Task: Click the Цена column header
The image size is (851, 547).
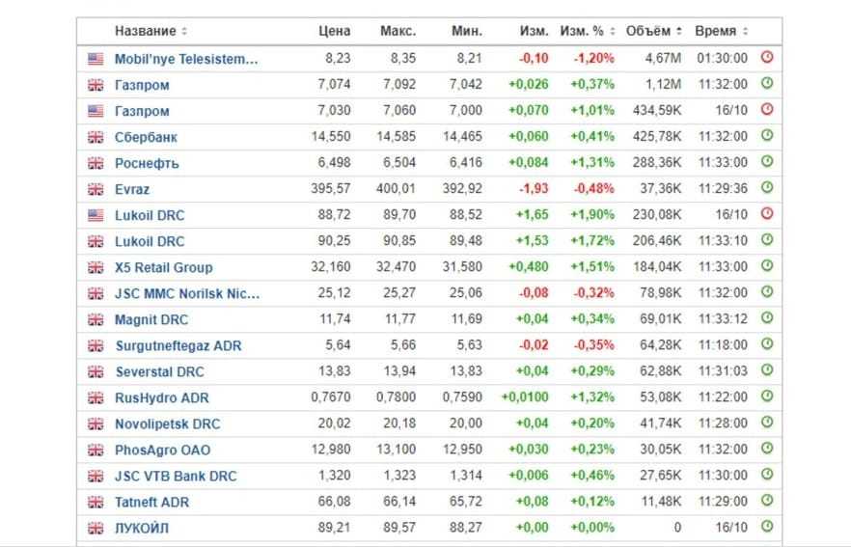Action: tap(334, 32)
